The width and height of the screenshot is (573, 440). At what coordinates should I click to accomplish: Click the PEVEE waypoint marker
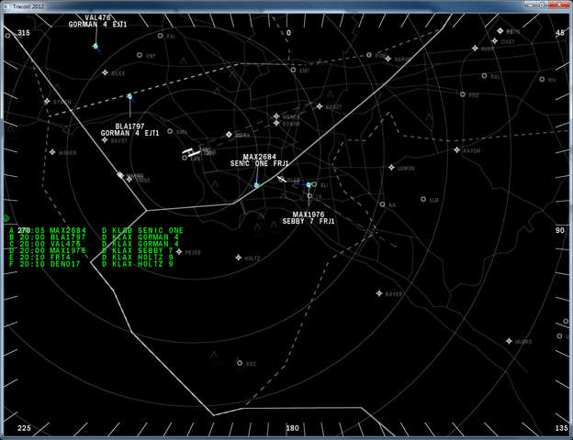click(179, 252)
